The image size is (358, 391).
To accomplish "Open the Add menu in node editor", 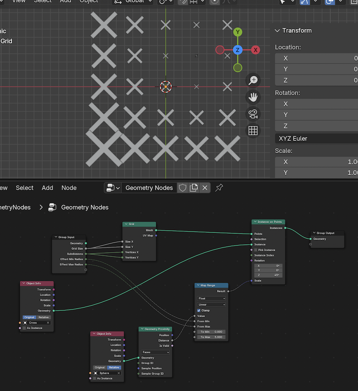I will pyautogui.click(x=47, y=188).
